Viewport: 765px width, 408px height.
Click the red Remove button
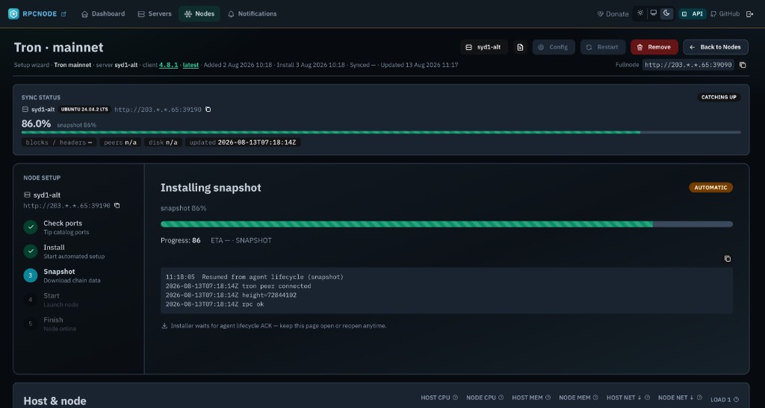tap(654, 47)
